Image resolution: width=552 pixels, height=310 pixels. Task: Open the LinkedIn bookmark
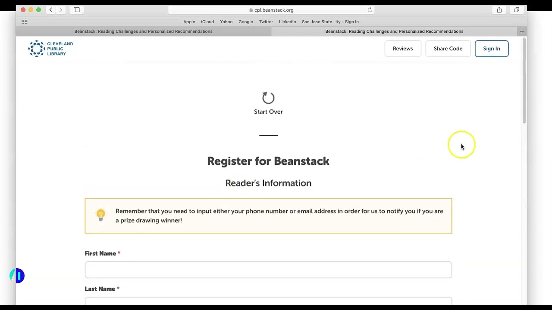(x=287, y=22)
